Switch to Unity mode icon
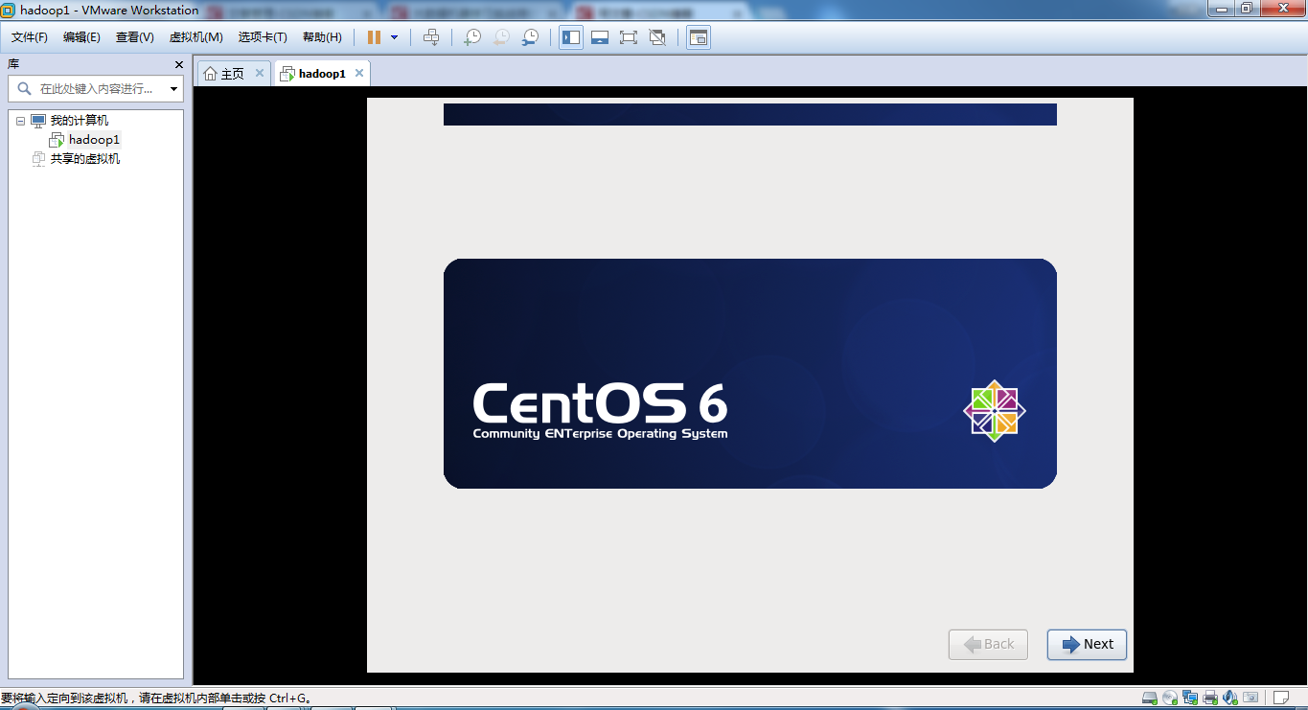This screenshot has height=710, width=1308. [x=657, y=37]
